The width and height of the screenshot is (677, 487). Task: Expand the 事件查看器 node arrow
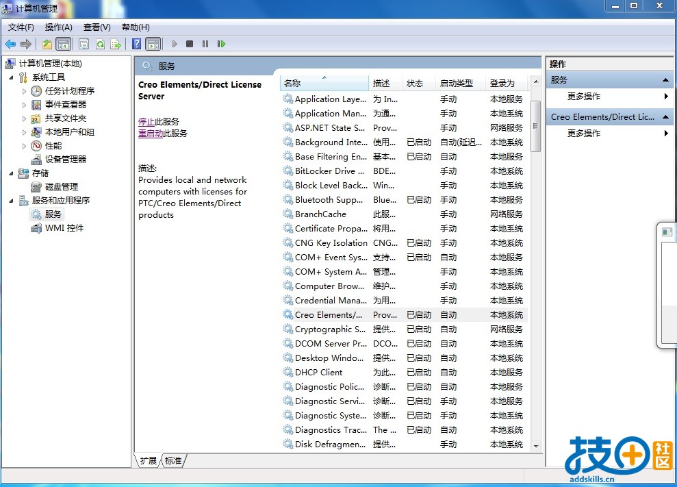click(24, 105)
